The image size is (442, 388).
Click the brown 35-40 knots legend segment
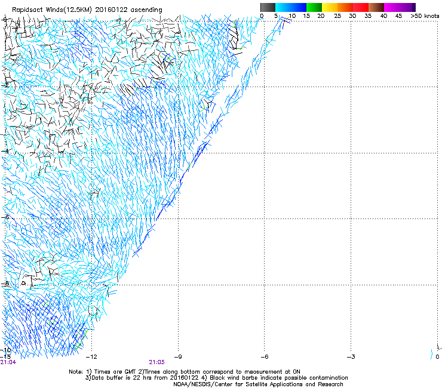(x=376, y=7)
